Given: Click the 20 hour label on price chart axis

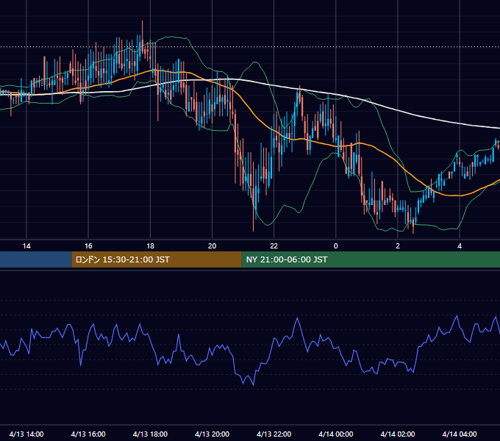Looking at the screenshot, I should [212, 246].
